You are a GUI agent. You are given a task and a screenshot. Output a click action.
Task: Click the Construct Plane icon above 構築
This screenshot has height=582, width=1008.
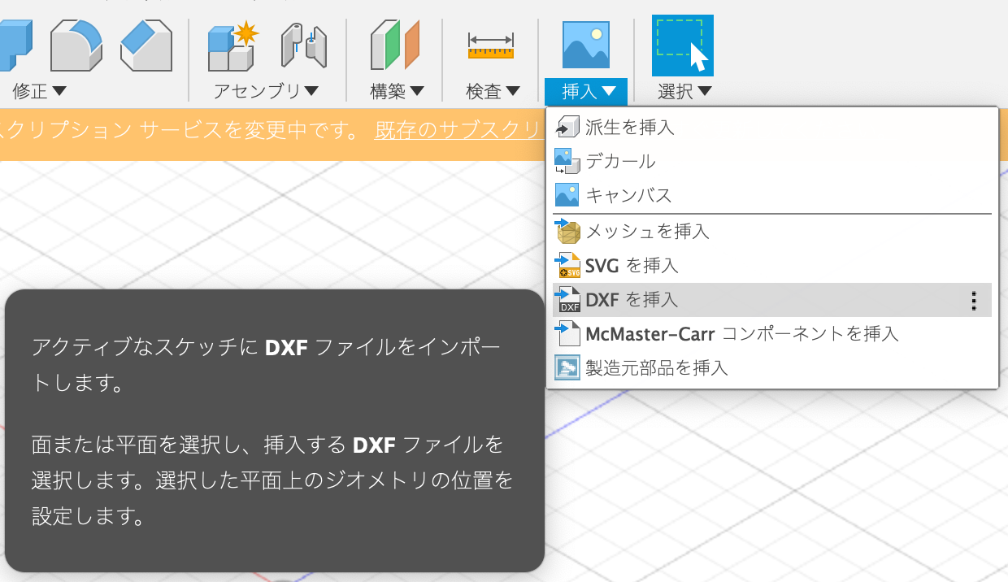point(394,45)
